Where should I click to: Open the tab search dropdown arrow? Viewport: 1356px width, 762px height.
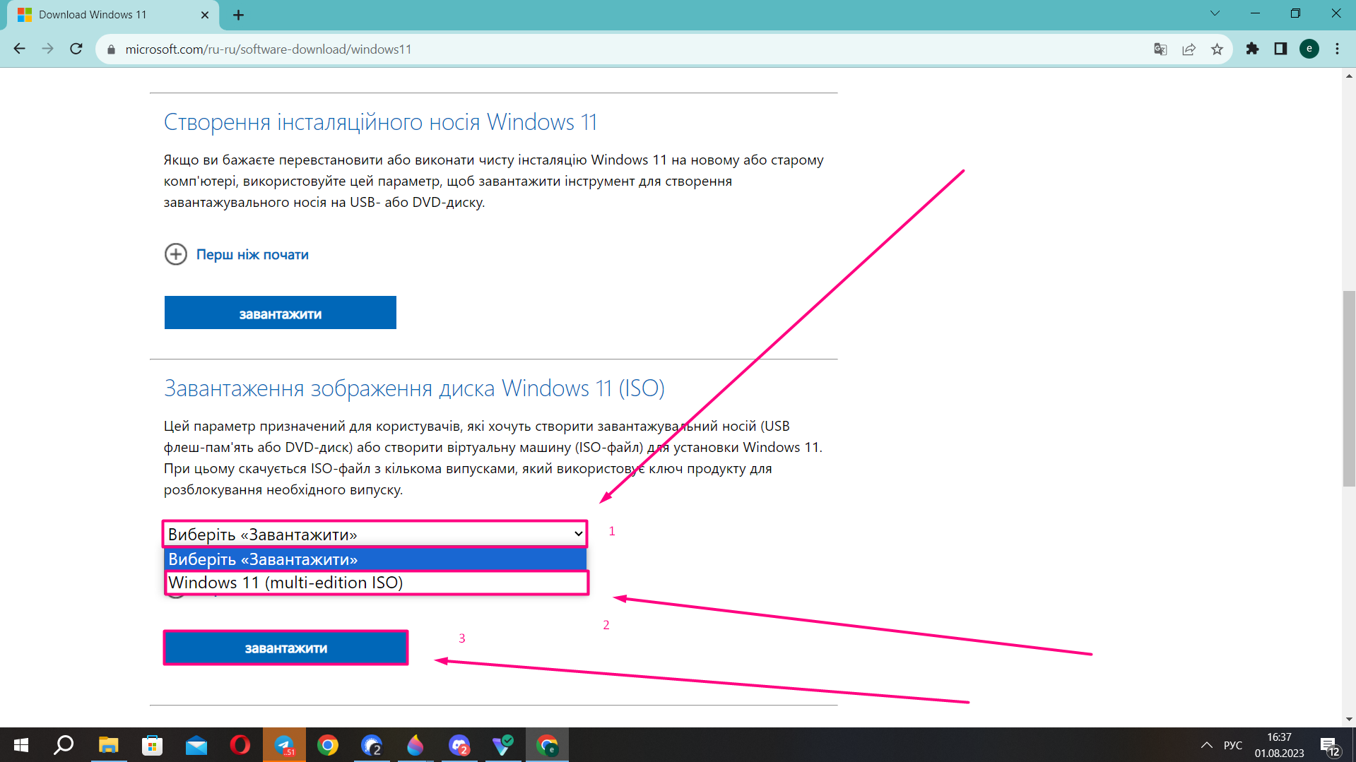(1215, 13)
